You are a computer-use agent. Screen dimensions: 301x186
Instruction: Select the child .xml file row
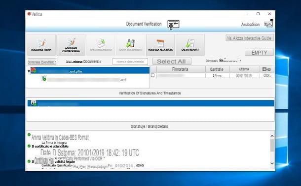[x=84, y=79]
